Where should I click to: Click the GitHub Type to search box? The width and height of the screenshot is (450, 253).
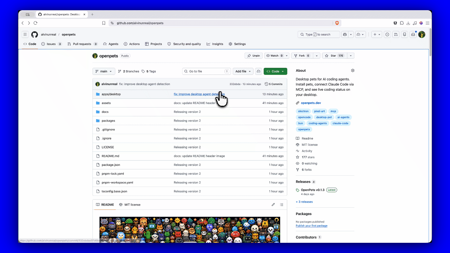click(319, 34)
